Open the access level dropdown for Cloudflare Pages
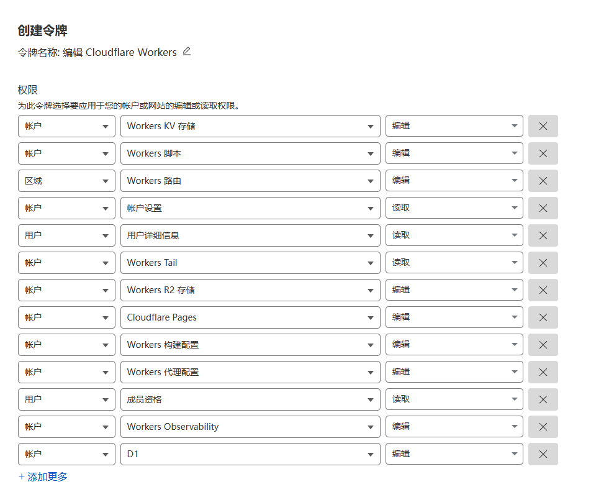591x492 pixels. click(454, 317)
